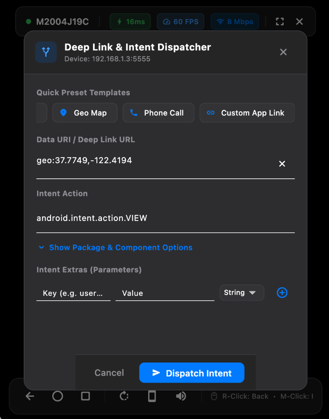Click the 16ms latency indicator
The width and height of the screenshot is (329, 419).
pos(130,22)
